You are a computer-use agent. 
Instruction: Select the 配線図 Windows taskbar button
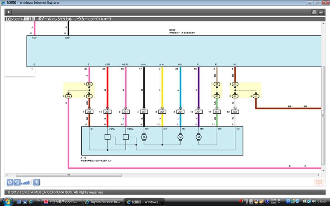click(x=145, y=201)
